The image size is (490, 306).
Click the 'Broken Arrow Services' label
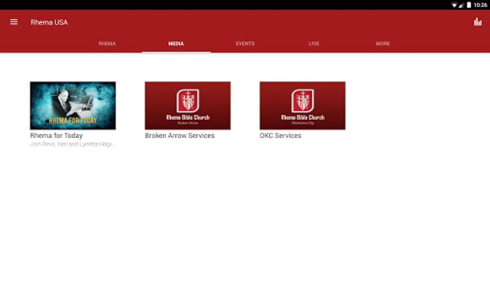(180, 135)
